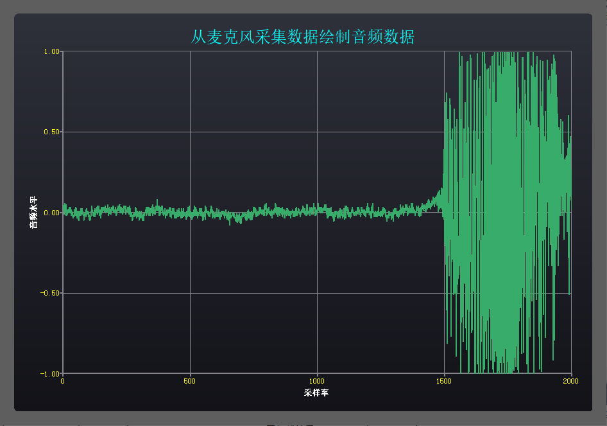Image resolution: width=607 pixels, height=426 pixels.
Task: Click the 1500 tick label on x-axis
Action: coord(444,382)
